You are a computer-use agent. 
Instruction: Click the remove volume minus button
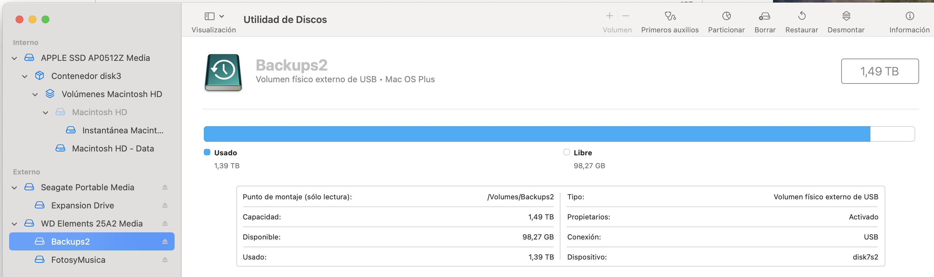[x=626, y=16]
